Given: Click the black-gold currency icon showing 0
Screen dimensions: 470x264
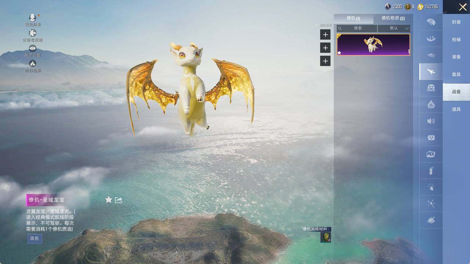Looking at the screenshot, I should (x=408, y=7).
